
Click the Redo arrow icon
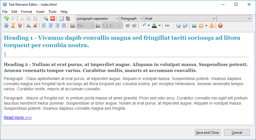[x=13, y=18]
